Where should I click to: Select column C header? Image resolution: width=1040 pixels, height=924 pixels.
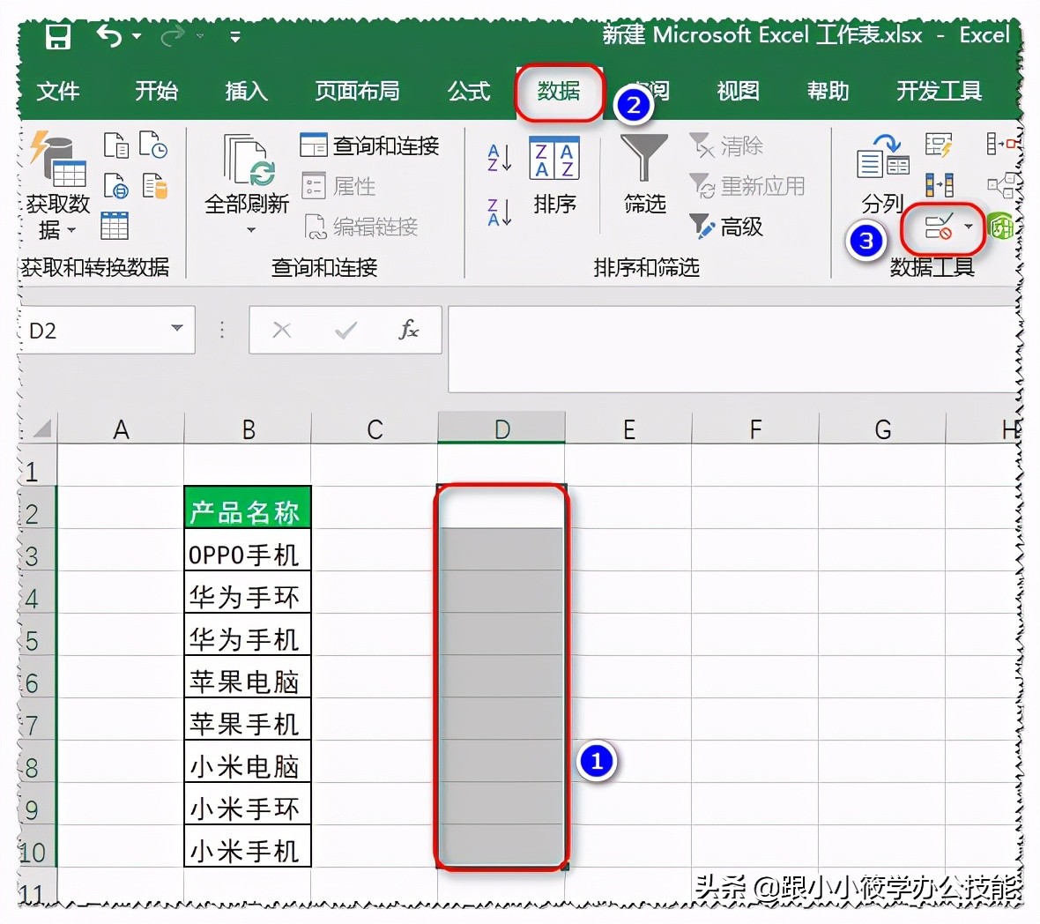(x=374, y=428)
